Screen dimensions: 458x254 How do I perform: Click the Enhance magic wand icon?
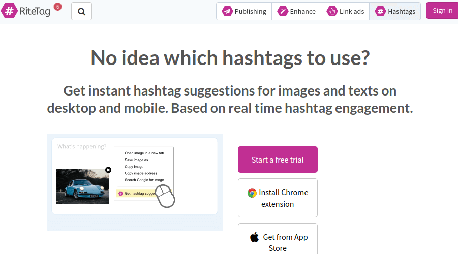[283, 11]
